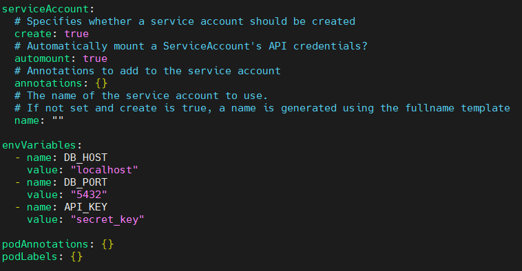Click the braces after podAnnotations
522x271 pixels.
(x=107, y=244)
